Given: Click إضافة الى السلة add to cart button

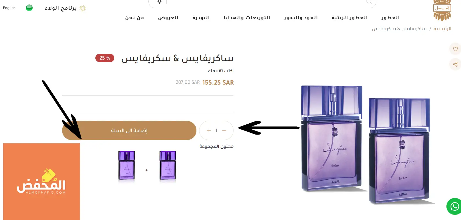Looking at the screenshot, I should point(129,130).
